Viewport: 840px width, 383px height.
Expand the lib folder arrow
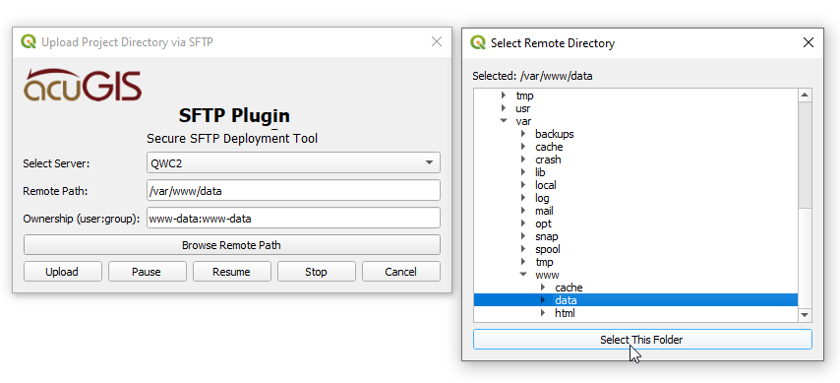523,172
